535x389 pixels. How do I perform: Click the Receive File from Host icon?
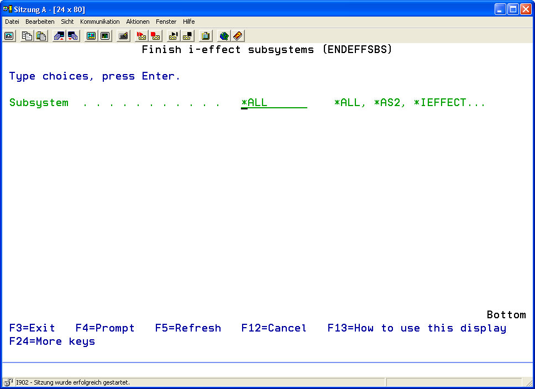(x=73, y=36)
